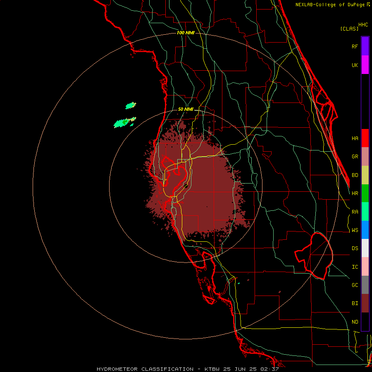Select the gray GC legend swatch
Viewport: 372px width, 372px height.
(x=365, y=285)
